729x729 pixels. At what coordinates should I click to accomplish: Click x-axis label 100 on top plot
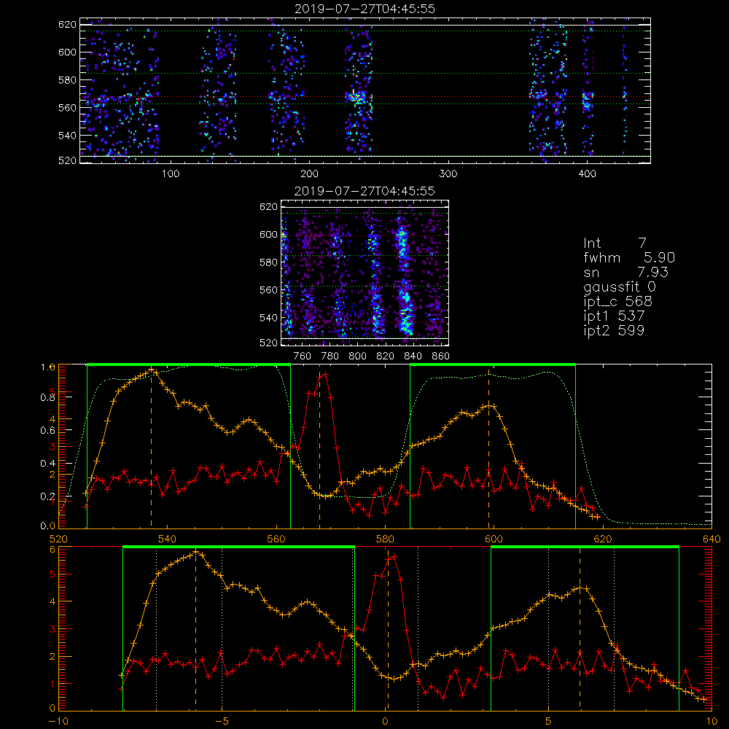[171, 174]
